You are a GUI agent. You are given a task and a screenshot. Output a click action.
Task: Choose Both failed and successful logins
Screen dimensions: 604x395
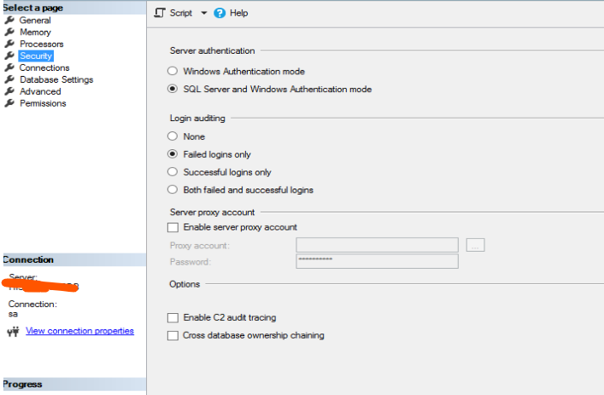173,190
